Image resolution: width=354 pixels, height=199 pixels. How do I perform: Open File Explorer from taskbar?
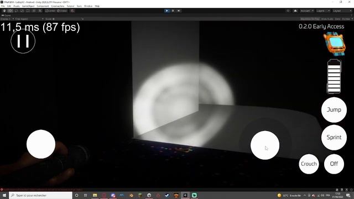pyautogui.click(x=95, y=195)
